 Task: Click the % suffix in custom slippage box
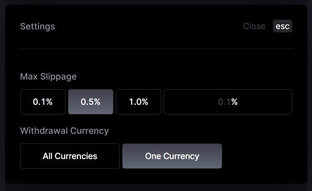[x=234, y=102]
